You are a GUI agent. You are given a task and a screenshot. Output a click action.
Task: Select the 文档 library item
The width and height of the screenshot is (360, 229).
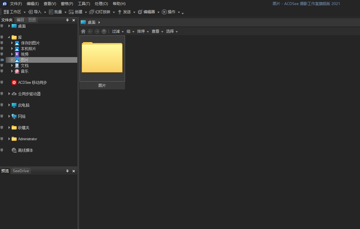[x=25, y=66]
